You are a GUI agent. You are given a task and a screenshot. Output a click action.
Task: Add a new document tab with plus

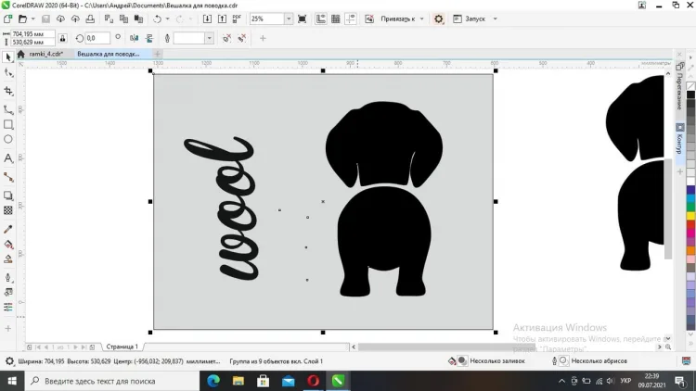157,54
